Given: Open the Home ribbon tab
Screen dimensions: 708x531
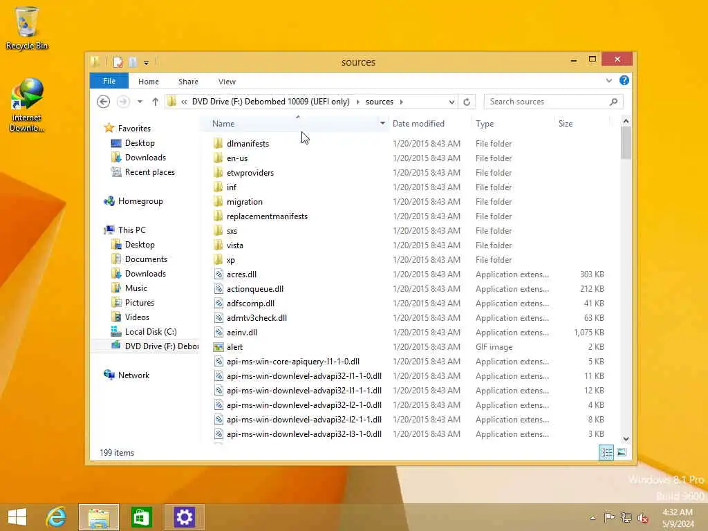Looking at the screenshot, I should (x=149, y=82).
